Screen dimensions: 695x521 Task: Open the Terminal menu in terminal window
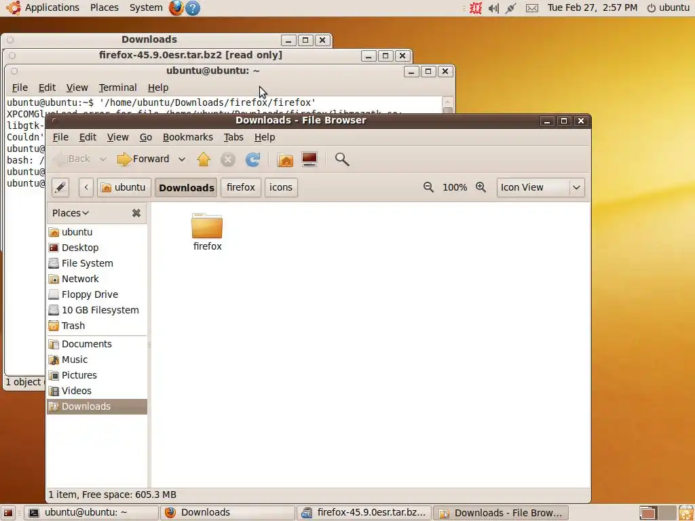coord(117,88)
